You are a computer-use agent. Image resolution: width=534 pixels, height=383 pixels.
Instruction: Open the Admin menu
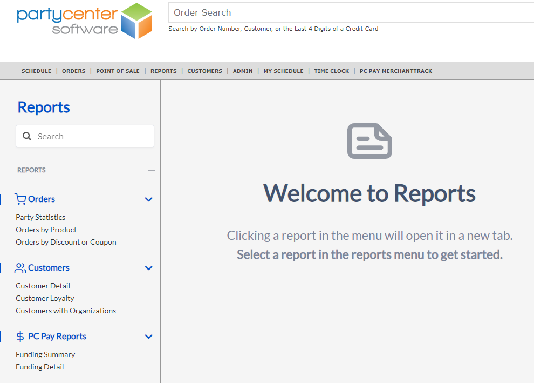coord(243,71)
